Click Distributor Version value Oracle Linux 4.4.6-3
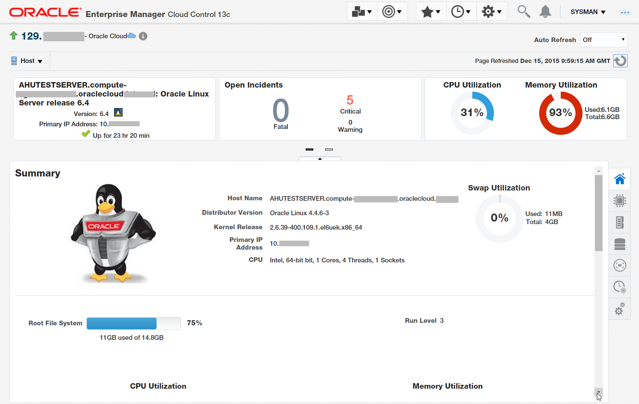Screen dimensions: 639x404 [299, 213]
